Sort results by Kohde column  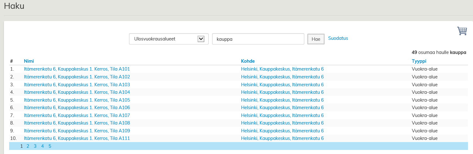pos(248,61)
